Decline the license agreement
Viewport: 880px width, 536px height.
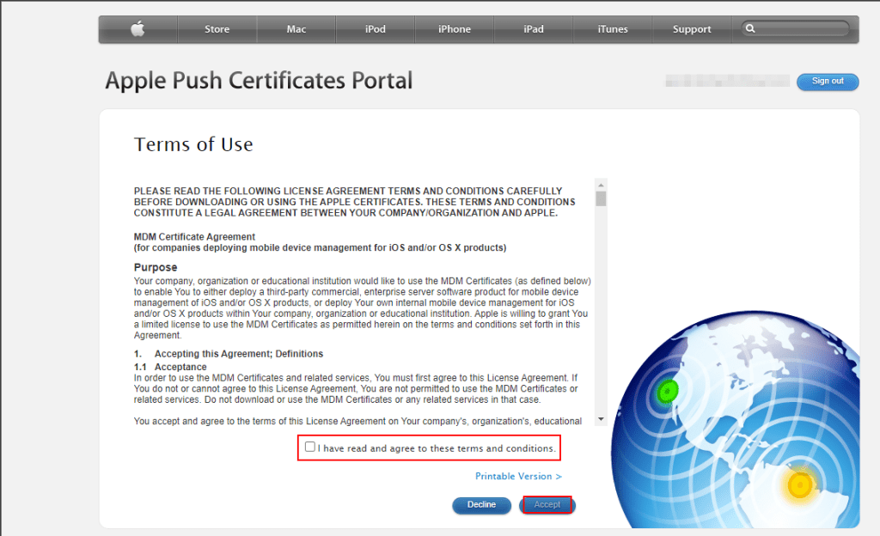[x=481, y=505]
